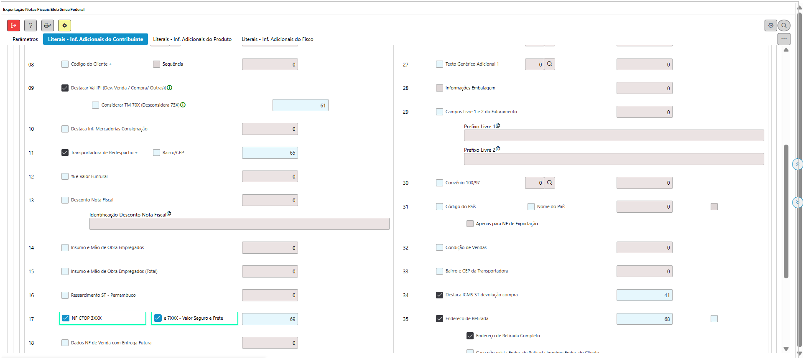Click the gray gear button at top right
This screenshot has height=359, width=803.
coord(770,25)
